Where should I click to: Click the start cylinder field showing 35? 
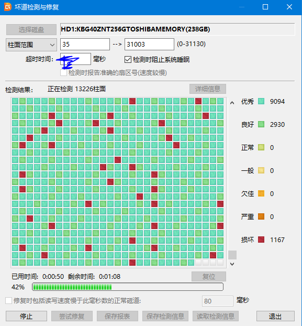pyautogui.click(x=85, y=44)
